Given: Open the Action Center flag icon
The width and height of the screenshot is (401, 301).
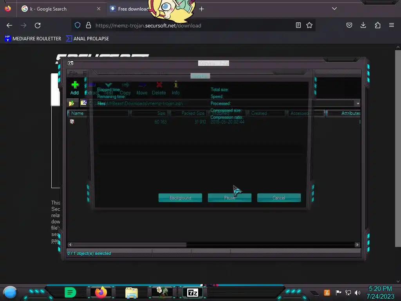Looking at the screenshot, I should click(338, 292).
